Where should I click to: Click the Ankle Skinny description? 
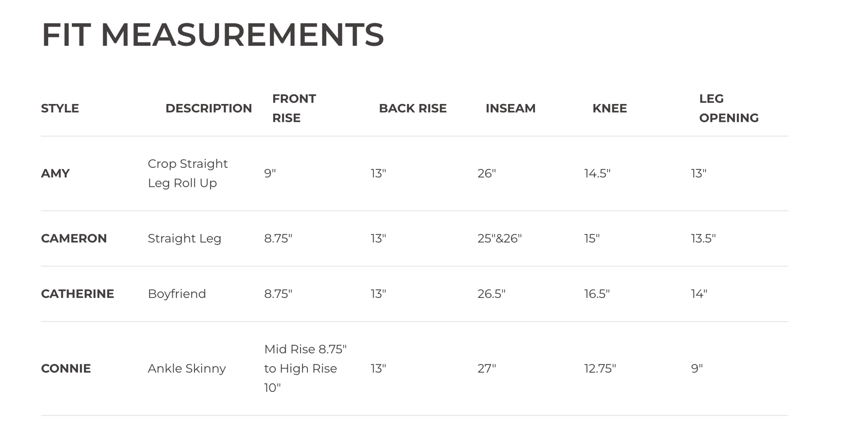click(187, 369)
